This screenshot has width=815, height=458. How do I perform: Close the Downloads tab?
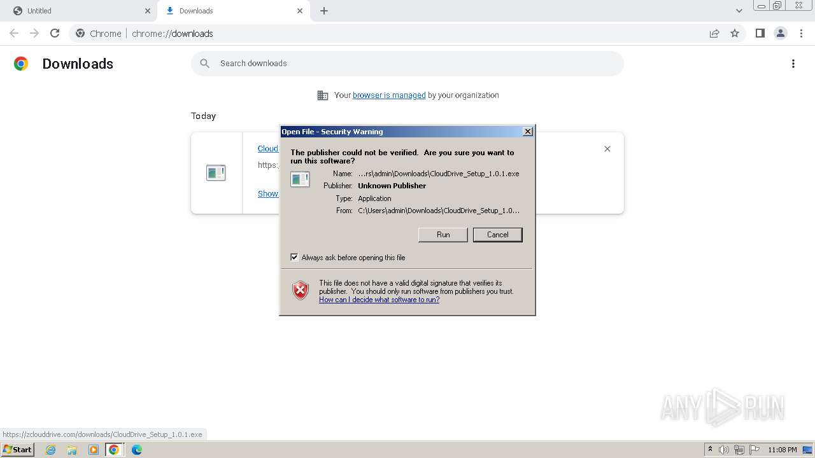(x=300, y=11)
